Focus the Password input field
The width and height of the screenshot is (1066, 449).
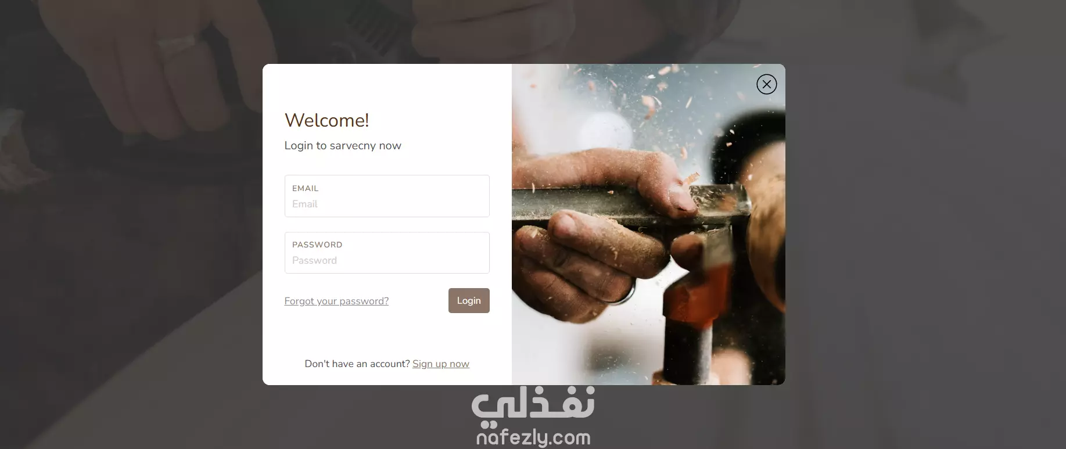pos(387,253)
